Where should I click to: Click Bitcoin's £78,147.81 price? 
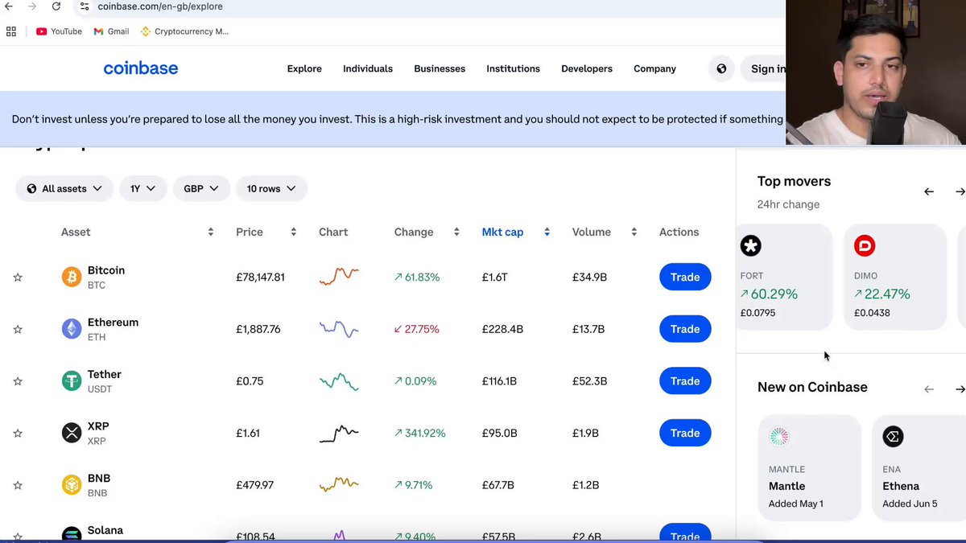260,277
